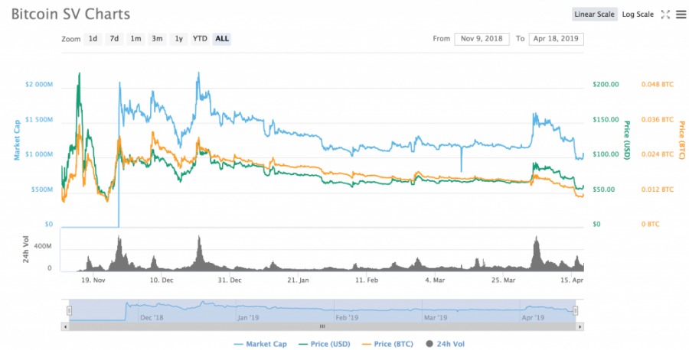Open the chart hamburger menu
Viewport: 689px width, 350px height.
(x=681, y=15)
